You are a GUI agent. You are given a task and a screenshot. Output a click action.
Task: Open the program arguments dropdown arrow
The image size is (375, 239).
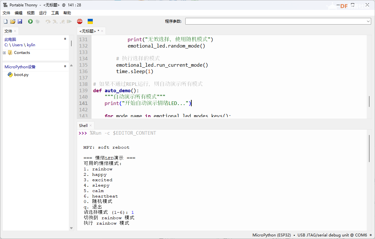(x=368, y=21)
